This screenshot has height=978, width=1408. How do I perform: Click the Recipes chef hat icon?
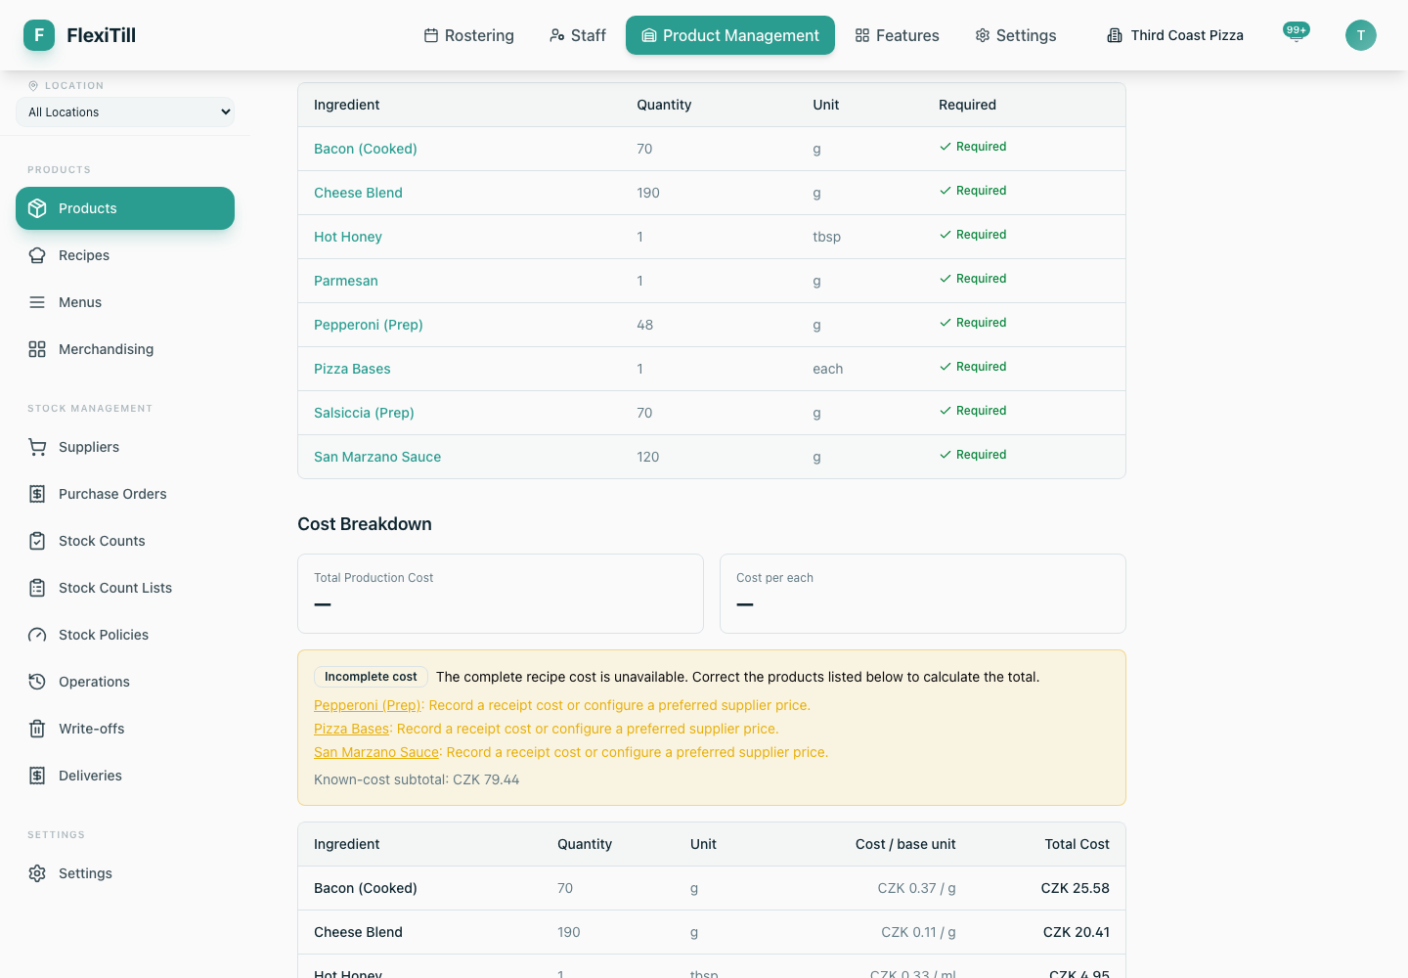(x=37, y=255)
